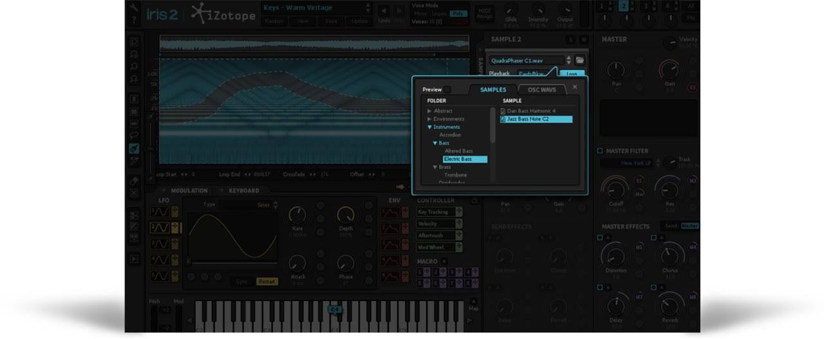Select sample slot 1 tab
Image resolution: width=824 pixels, height=339 pixels.
click(x=601, y=6)
